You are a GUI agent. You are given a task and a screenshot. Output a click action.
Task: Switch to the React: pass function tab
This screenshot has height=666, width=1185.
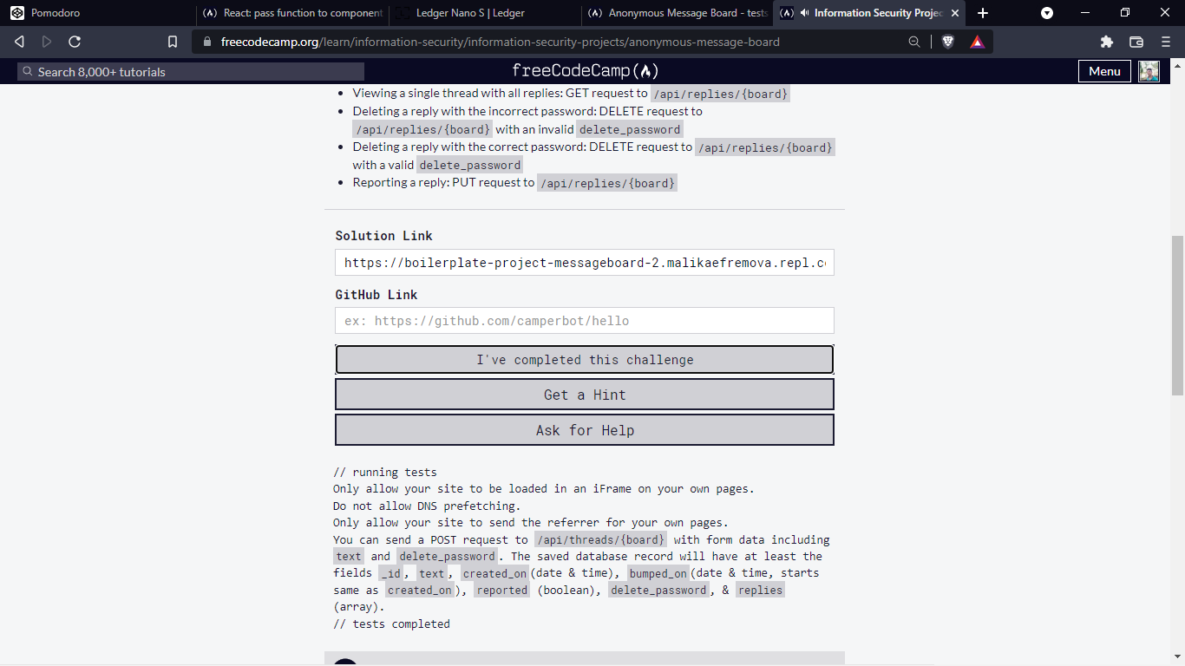[x=292, y=13]
